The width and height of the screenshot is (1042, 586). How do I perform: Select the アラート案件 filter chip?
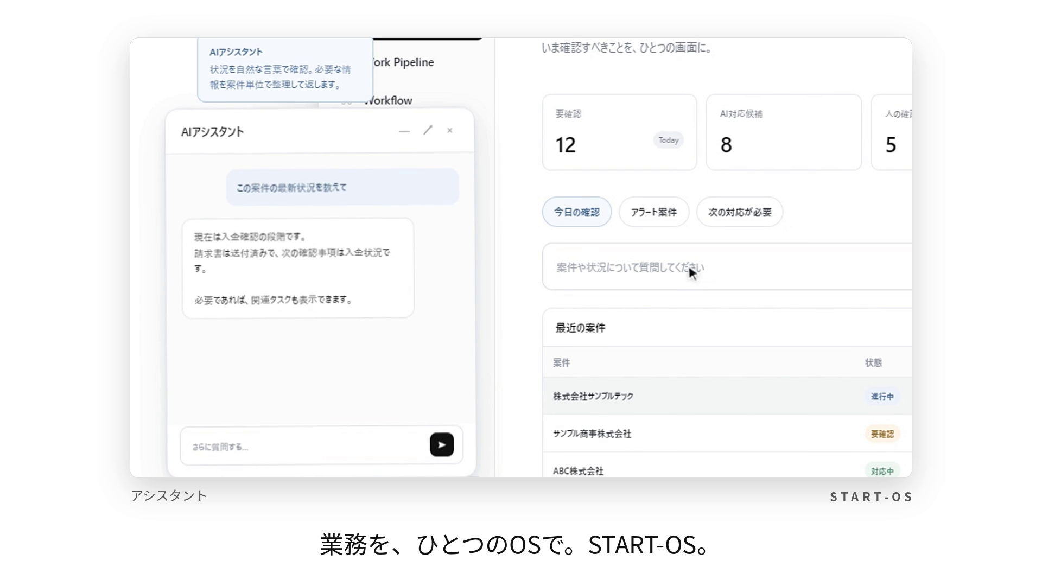(654, 212)
